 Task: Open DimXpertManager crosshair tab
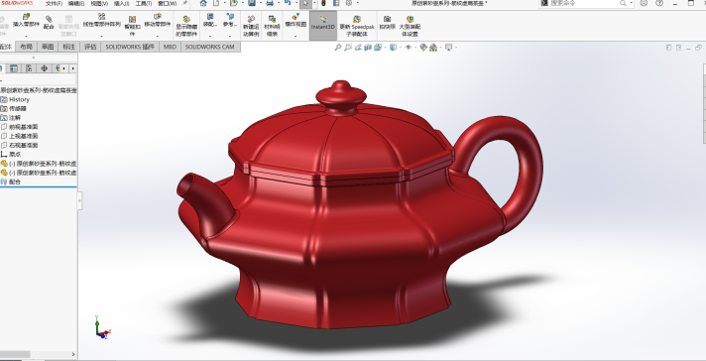click(x=44, y=68)
